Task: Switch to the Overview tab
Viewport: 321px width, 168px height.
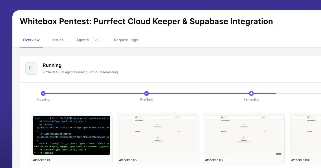Action: (31, 40)
